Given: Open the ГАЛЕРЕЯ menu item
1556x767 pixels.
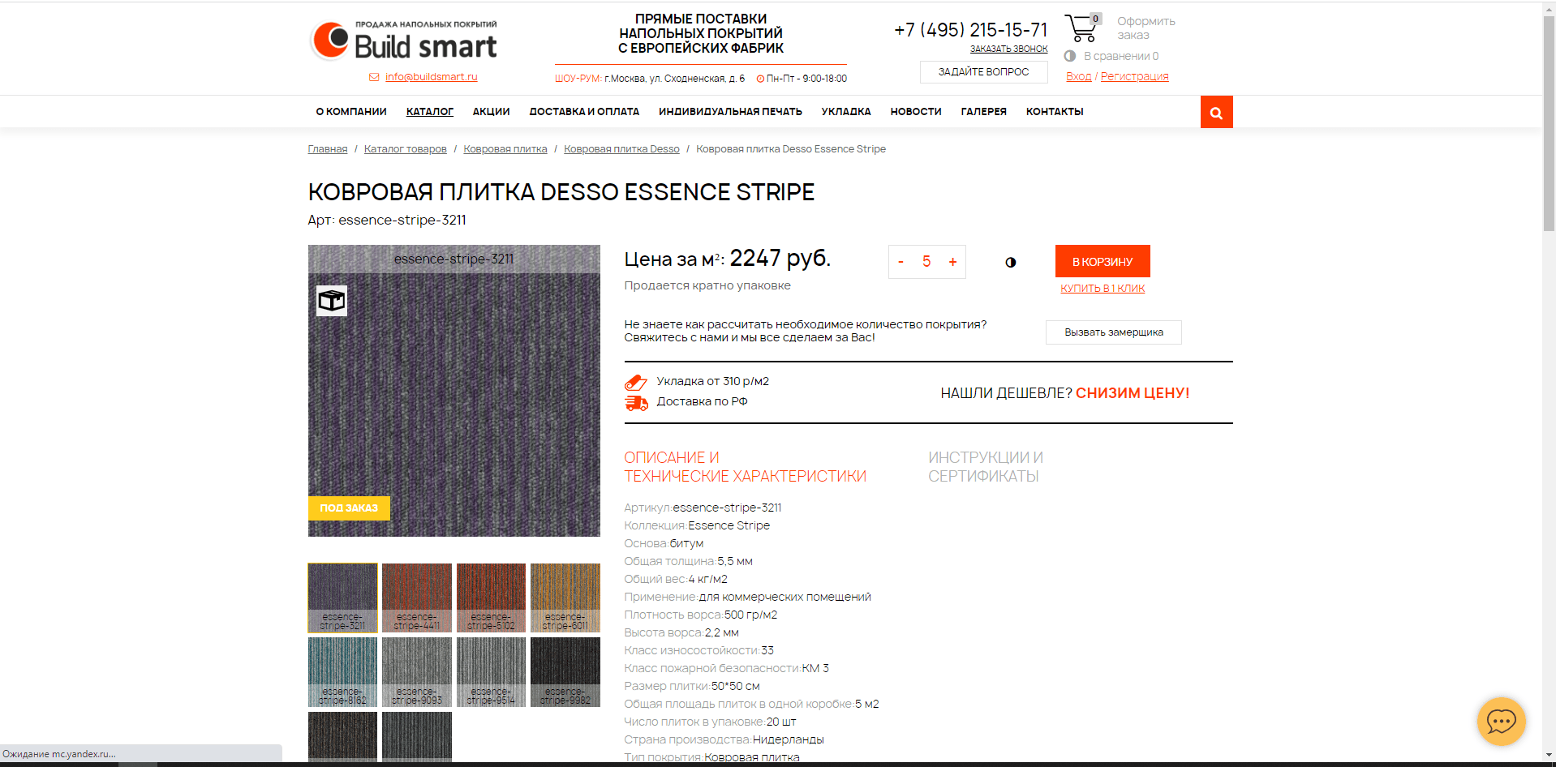Looking at the screenshot, I should point(984,112).
